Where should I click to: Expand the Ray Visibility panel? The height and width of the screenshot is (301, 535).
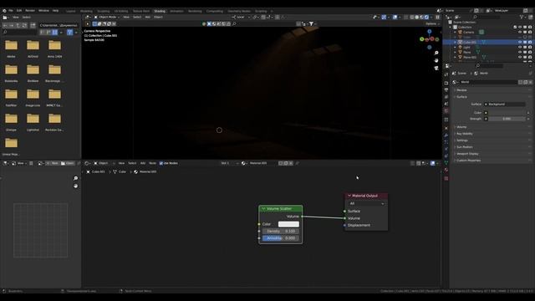(x=465, y=134)
